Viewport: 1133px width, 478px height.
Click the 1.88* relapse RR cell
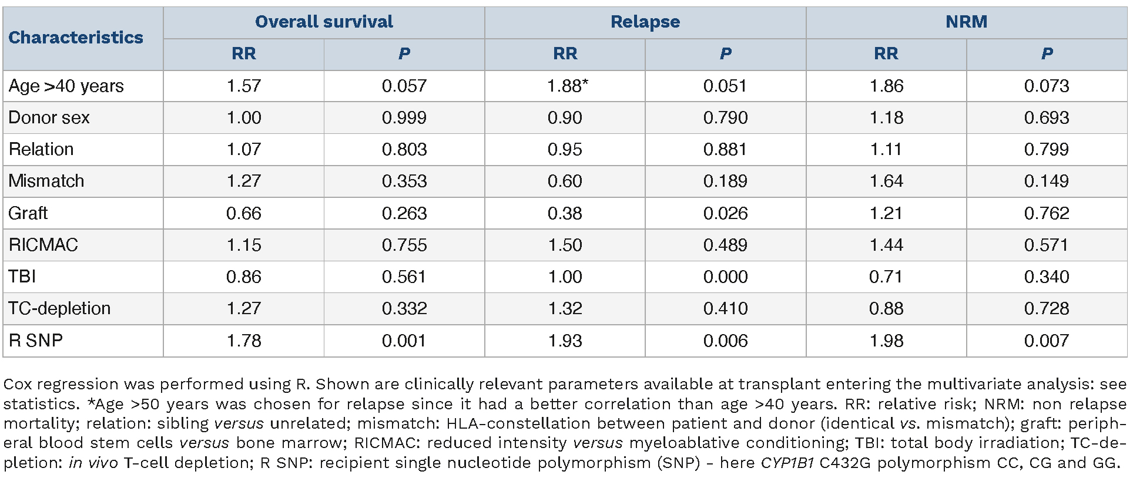tap(567, 86)
